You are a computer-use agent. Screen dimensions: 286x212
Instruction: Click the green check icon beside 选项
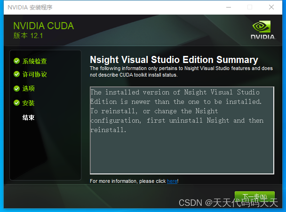point(16,88)
